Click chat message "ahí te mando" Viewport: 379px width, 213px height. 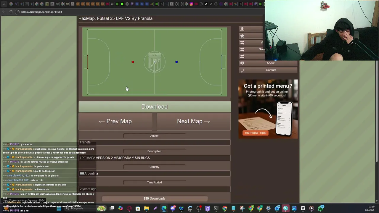(x=41, y=189)
